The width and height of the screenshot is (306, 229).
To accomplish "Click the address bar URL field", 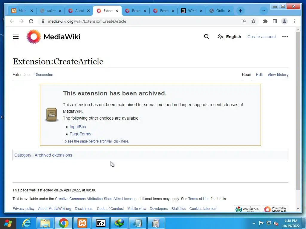I will tap(140, 21).
